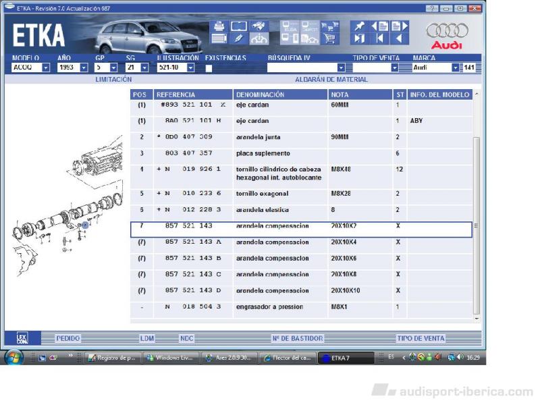Screen dimensions: 540x405
Task: Click the pushpin icon
Action: [x=359, y=26]
